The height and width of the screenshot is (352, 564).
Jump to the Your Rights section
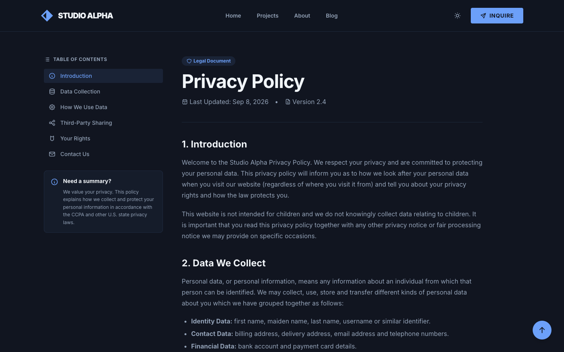(x=103, y=138)
